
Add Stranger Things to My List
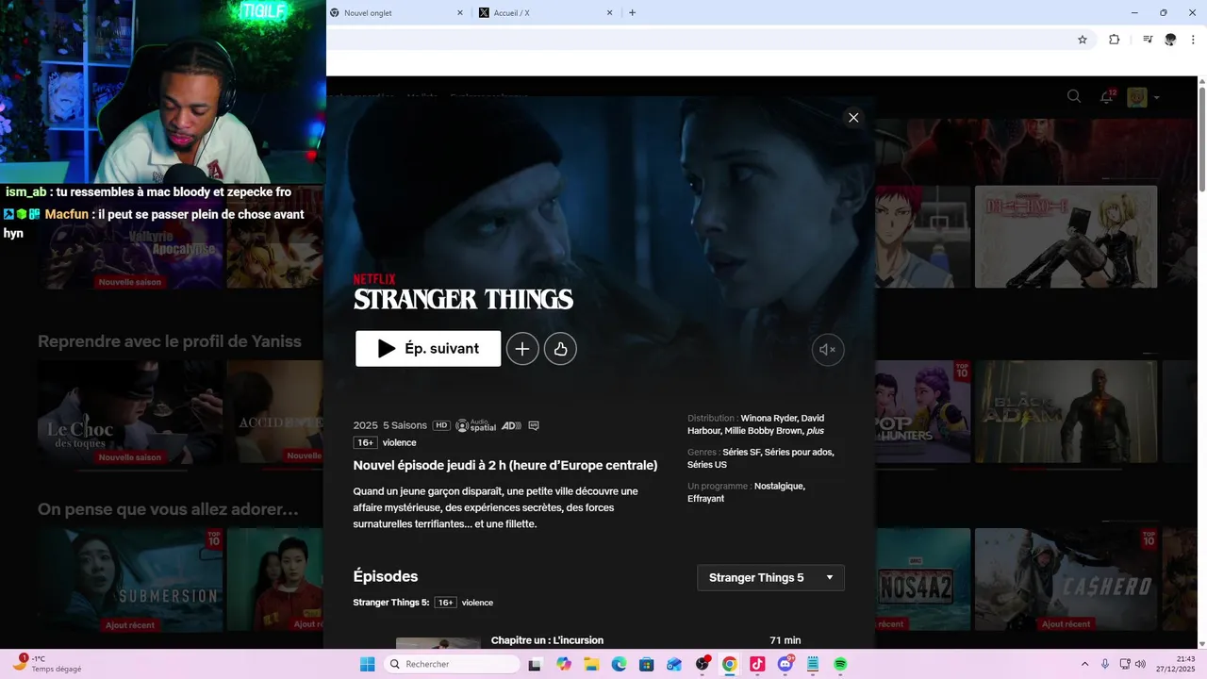(522, 349)
